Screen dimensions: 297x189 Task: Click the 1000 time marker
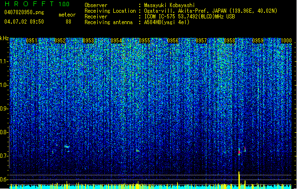pos(286,41)
